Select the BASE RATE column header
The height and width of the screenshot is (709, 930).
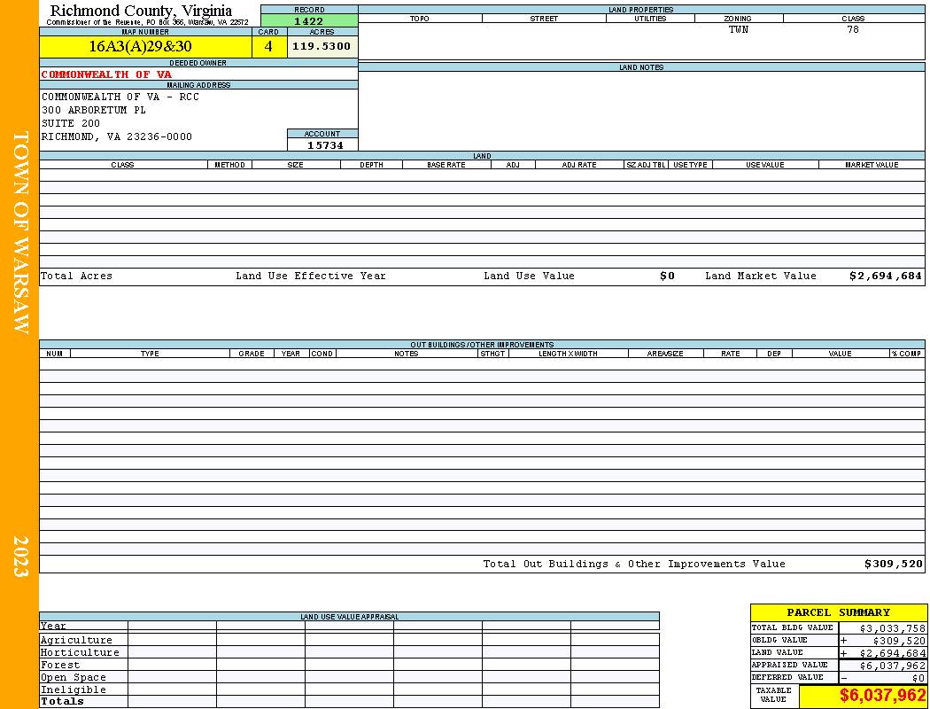[446, 165]
